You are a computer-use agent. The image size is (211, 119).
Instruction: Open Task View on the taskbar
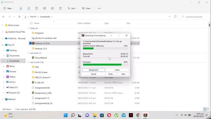click(x=80, y=115)
